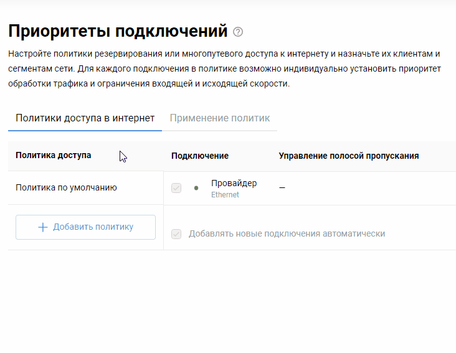Click the dash in the bandwidth column
Image resolution: width=456 pixels, height=353 pixels.
coord(282,188)
